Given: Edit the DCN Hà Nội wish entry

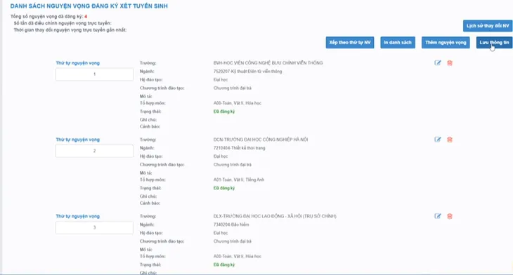Looking at the screenshot, I should (x=437, y=140).
